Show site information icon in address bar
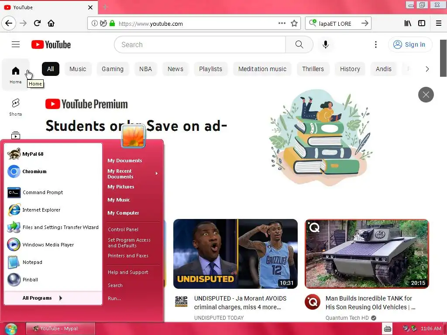The image size is (447, 335). point(94,24)
